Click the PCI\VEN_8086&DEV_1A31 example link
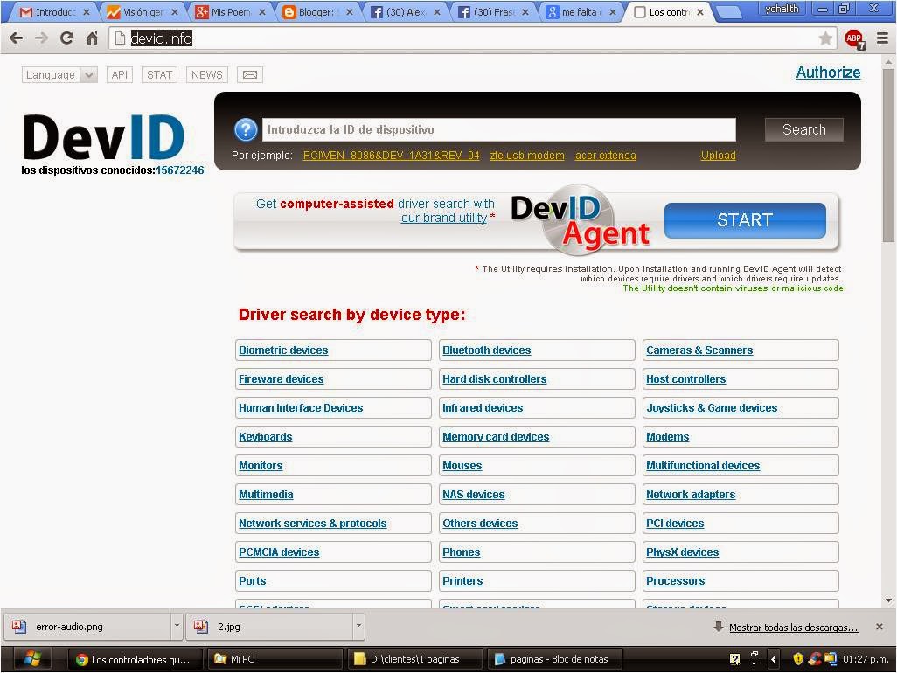897x673 pixels. (392, 156)
